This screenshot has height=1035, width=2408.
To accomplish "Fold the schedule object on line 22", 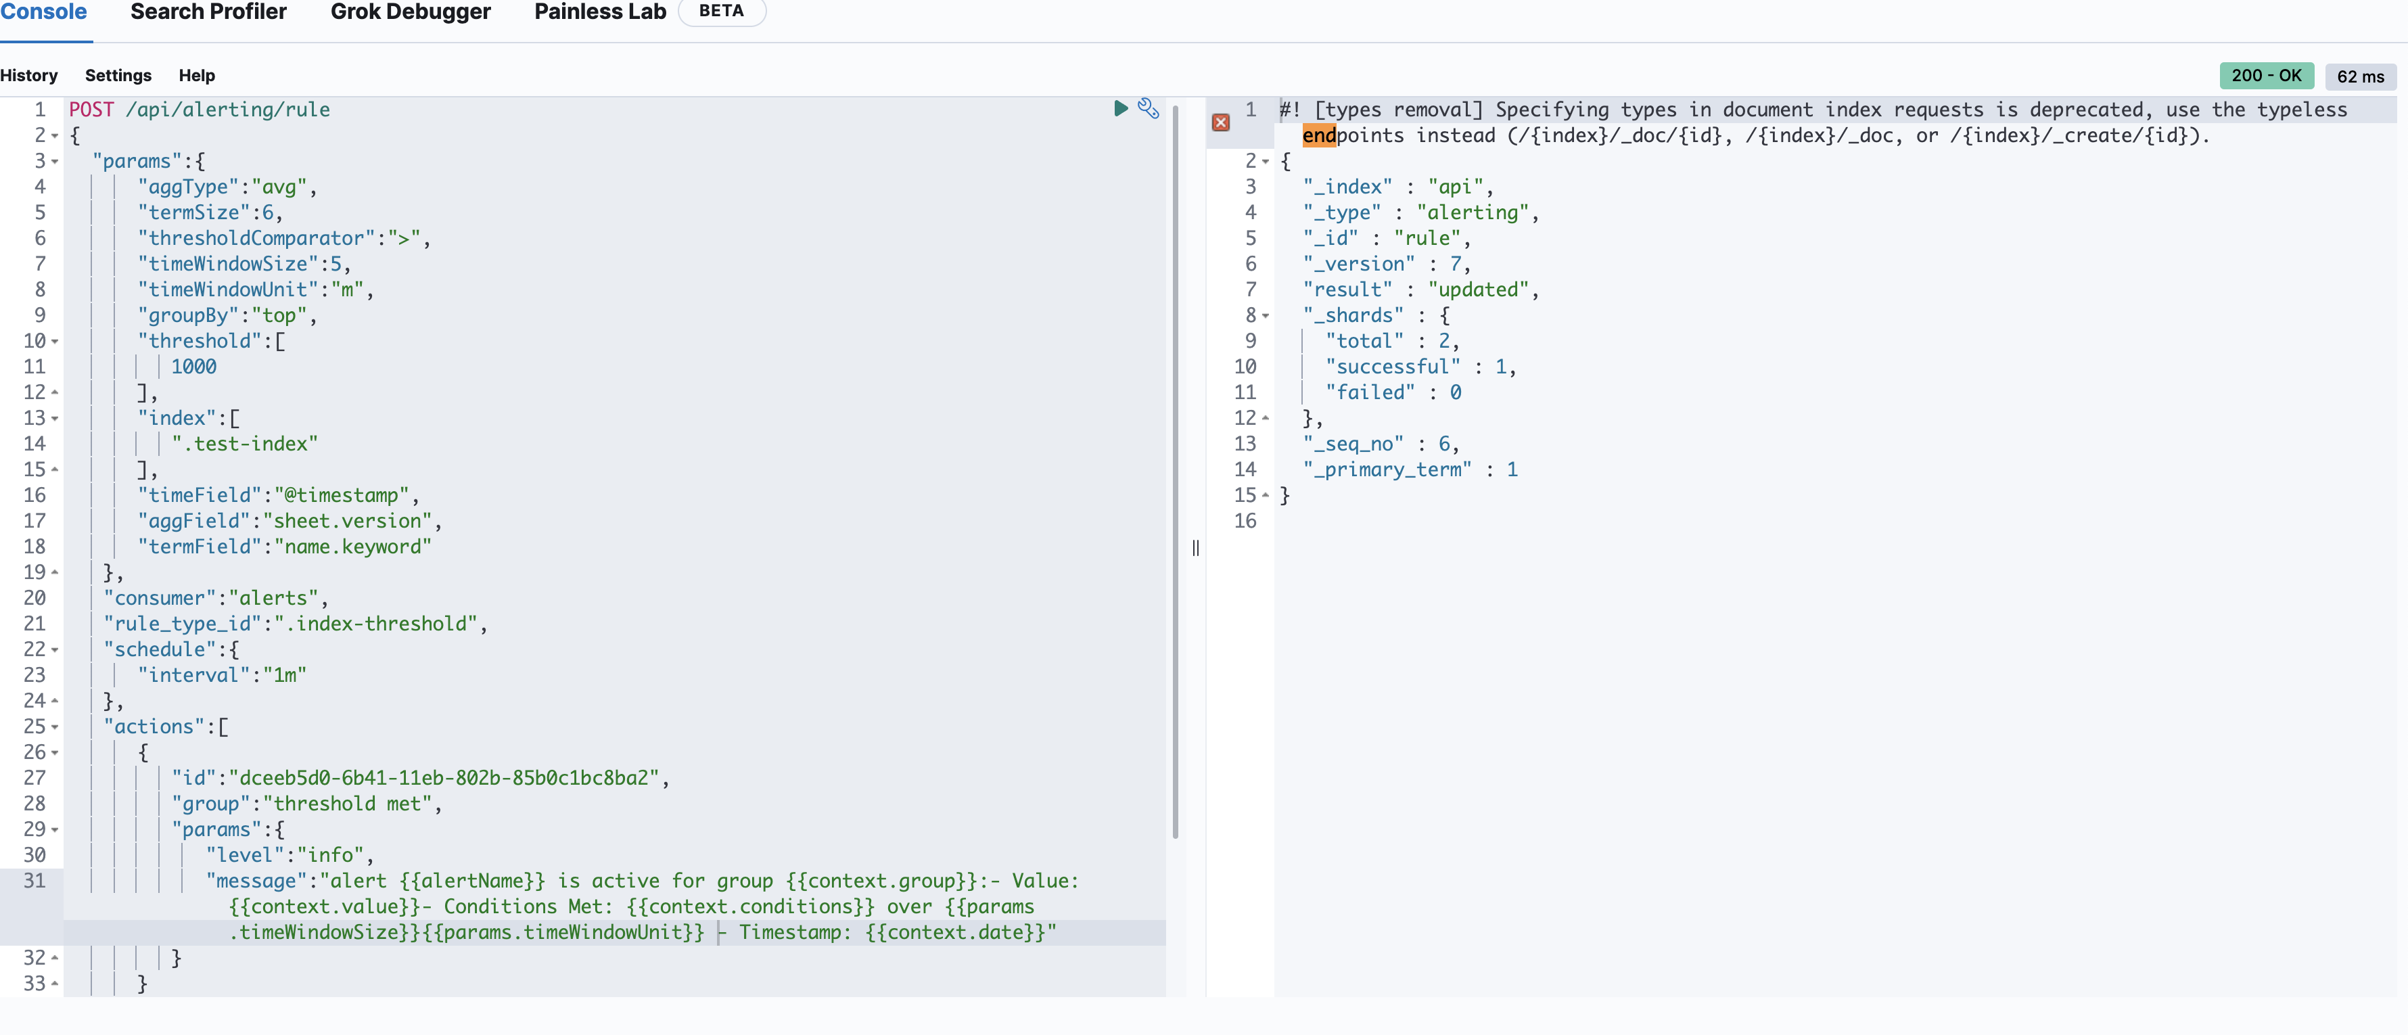I will pyautogui.click(x=55, y=650).
